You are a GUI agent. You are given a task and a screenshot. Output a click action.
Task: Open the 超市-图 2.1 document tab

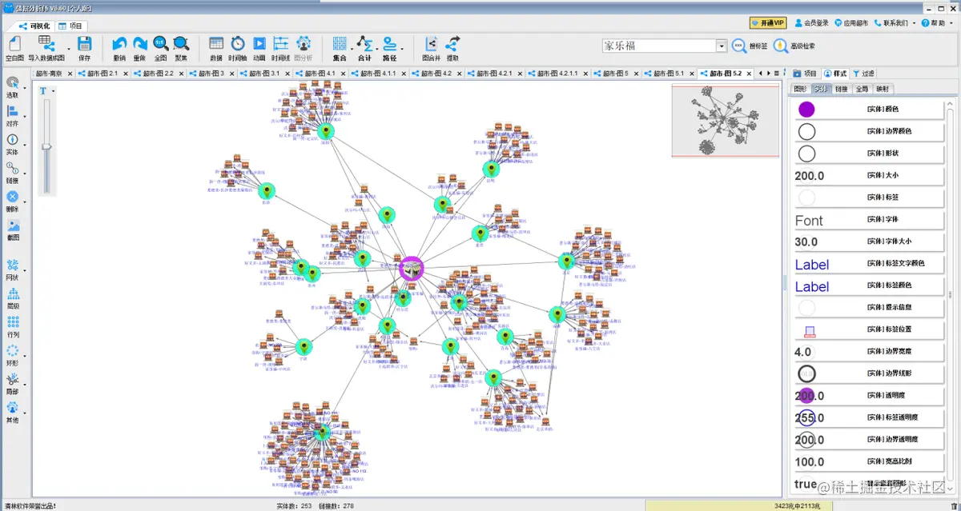[x=103, y=73]
